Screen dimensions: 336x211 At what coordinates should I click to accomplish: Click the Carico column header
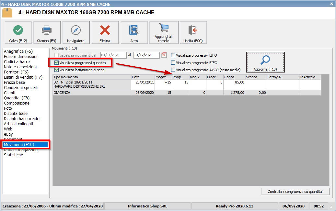[234, 77]
